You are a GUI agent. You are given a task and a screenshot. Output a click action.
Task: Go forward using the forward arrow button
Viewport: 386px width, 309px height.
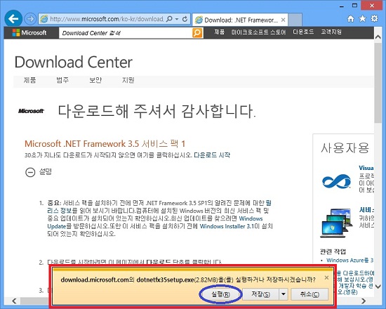pyautogui.click(x=30, y=19)
